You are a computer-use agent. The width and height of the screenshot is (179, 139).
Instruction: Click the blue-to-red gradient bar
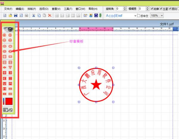click(4, 101)
